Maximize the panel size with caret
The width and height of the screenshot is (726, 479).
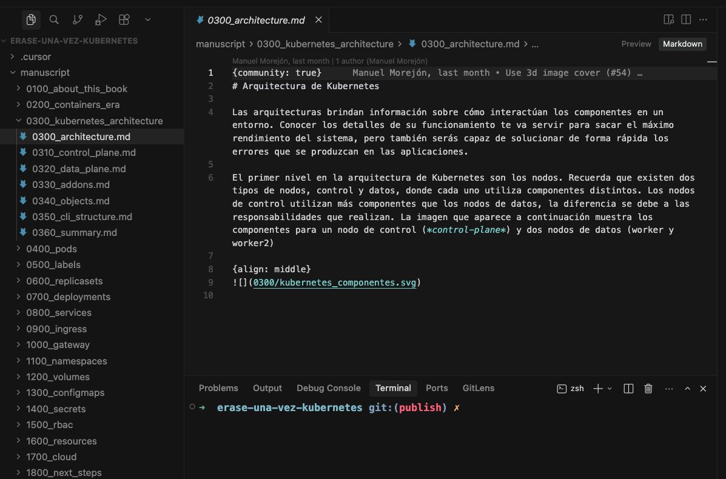click(x=688, y=389)
